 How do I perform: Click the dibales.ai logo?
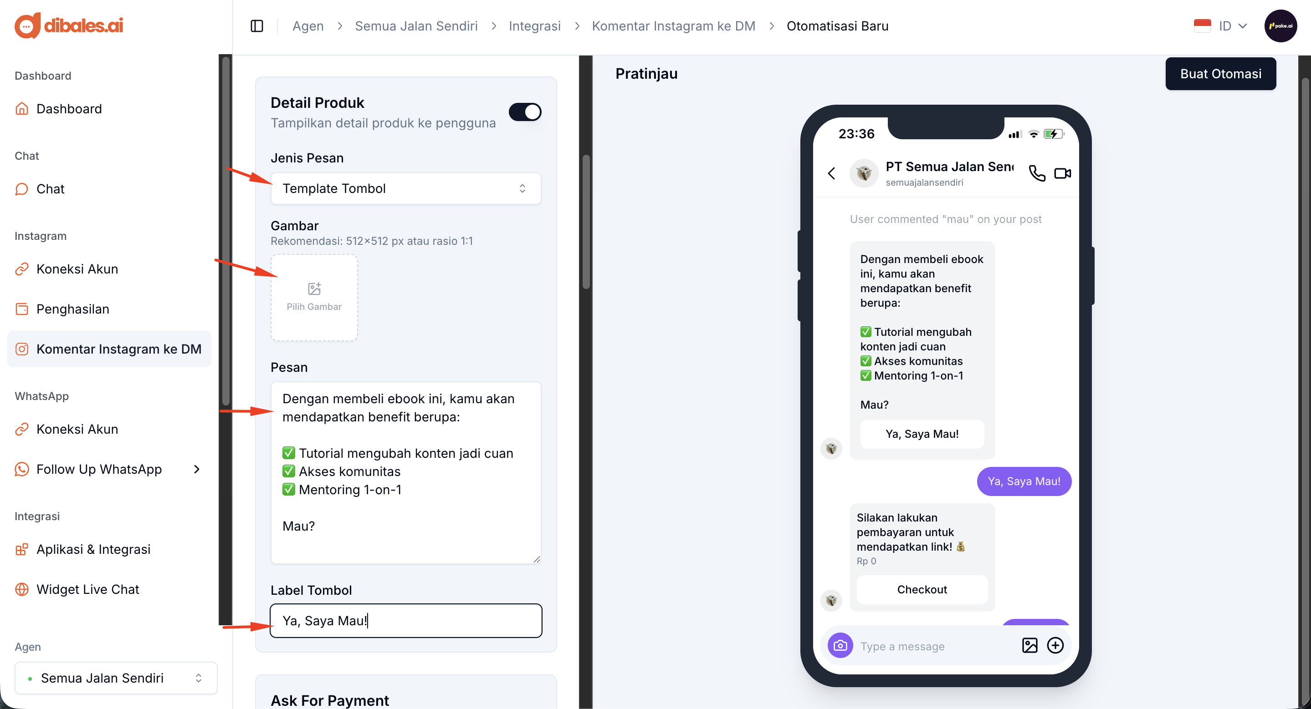(69, 25)
